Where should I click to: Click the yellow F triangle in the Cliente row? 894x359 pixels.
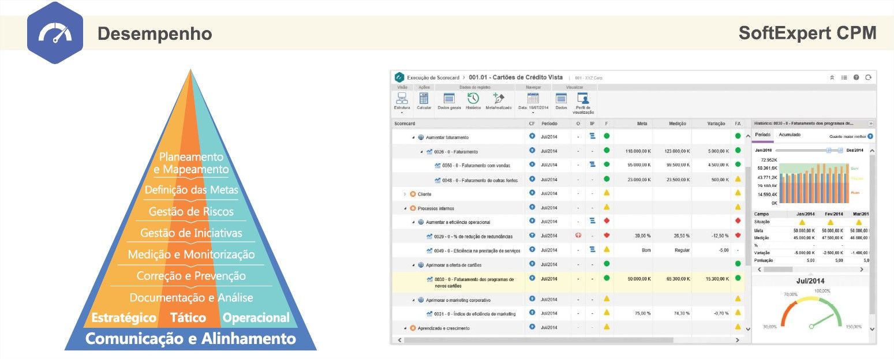[x=607, y=193]
